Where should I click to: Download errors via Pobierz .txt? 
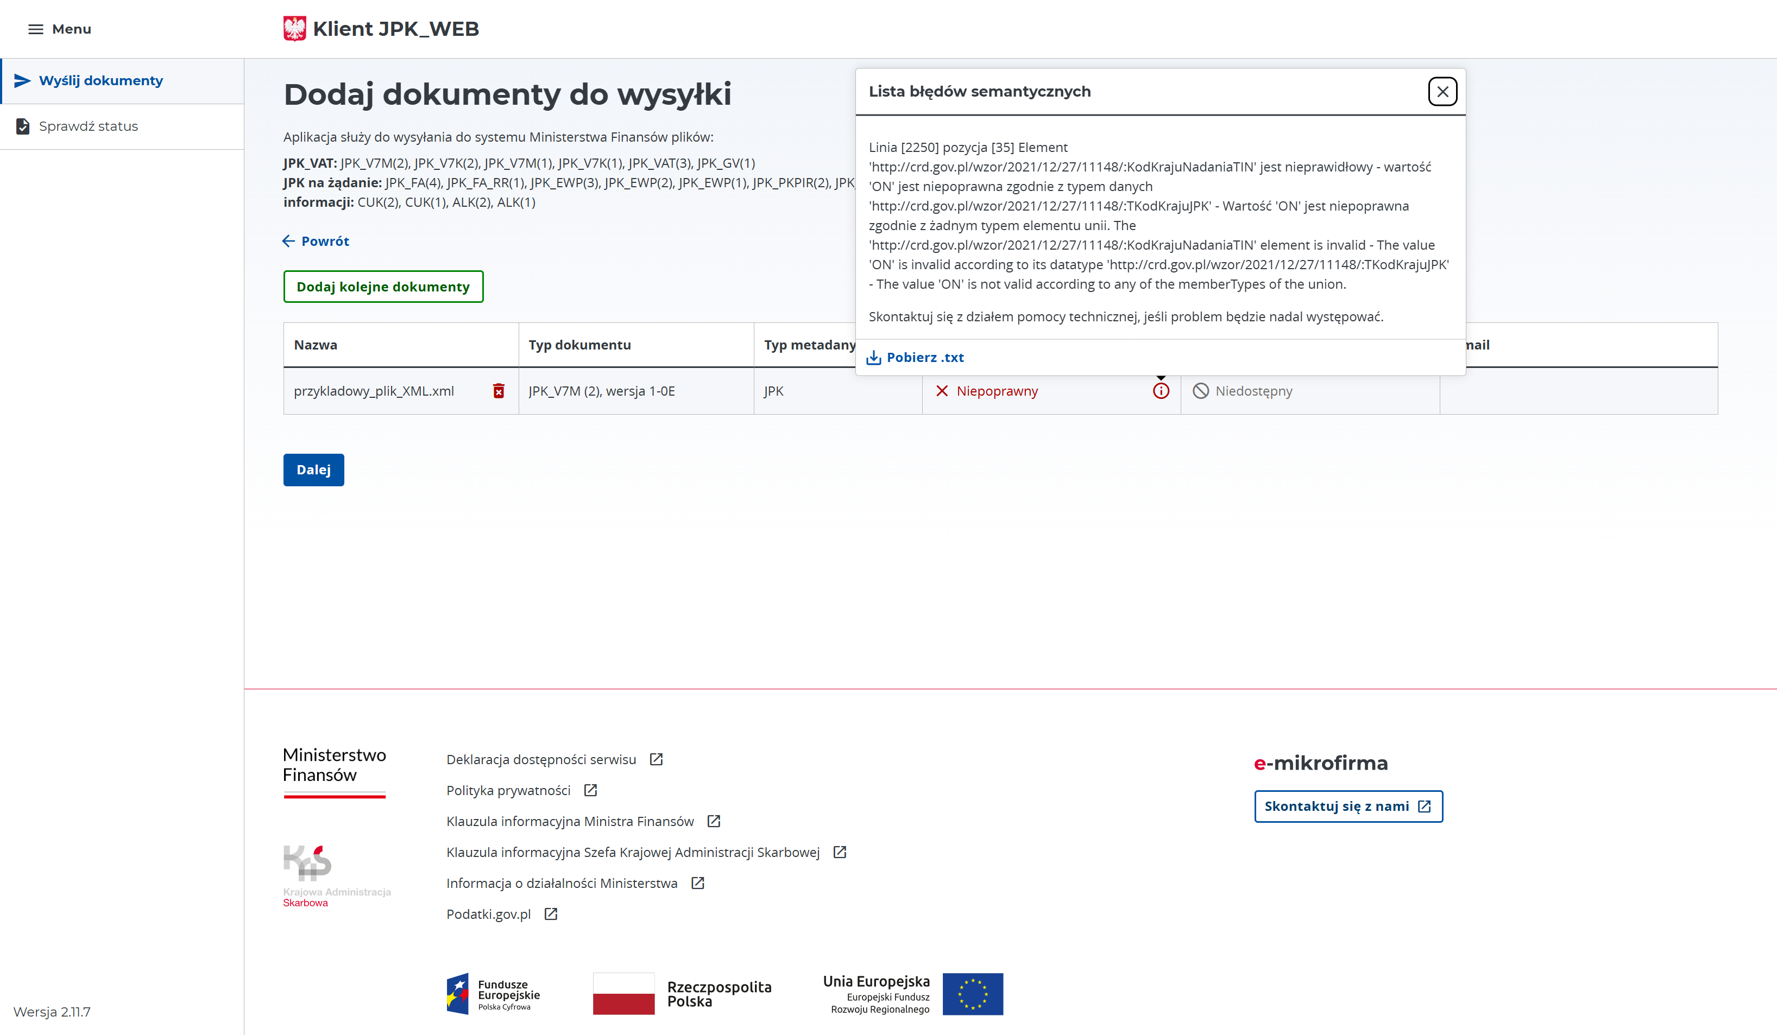(915, 357)
